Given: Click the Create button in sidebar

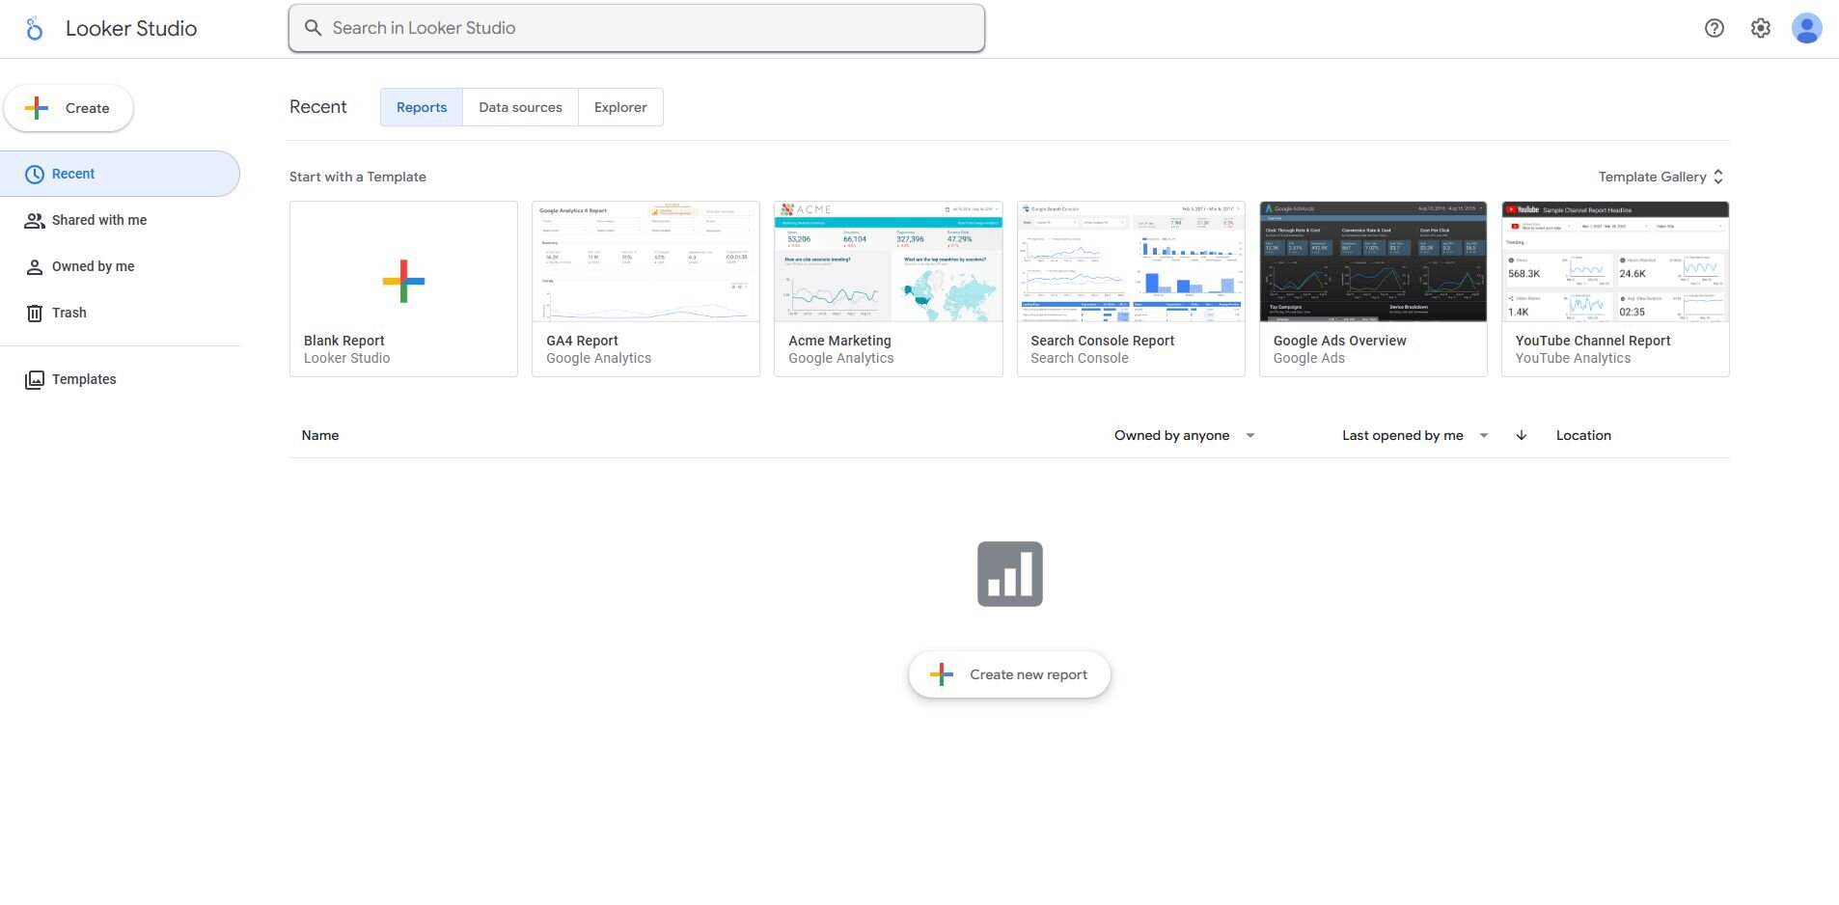Looking at the screenshot, I should point(69,108).
